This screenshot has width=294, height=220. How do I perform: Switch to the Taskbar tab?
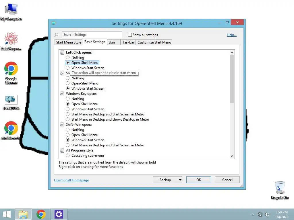tap(128, 42)
